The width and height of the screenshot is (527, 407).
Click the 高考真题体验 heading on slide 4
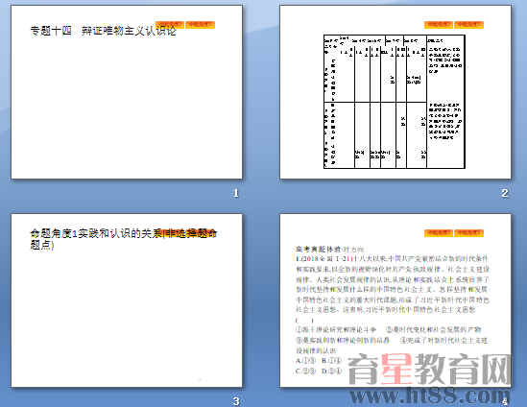pyautogui.click(x=319, y=250)
